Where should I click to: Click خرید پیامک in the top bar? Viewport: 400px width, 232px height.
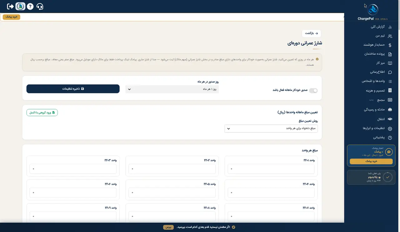[12, 17]
